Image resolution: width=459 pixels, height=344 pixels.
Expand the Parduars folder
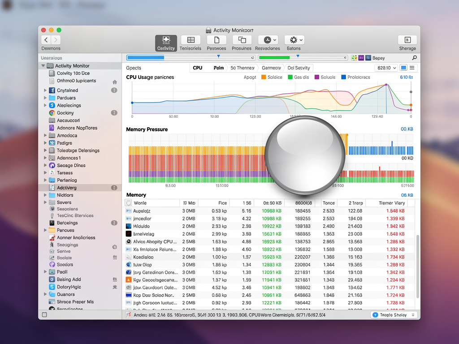click(x=45, y=98)
